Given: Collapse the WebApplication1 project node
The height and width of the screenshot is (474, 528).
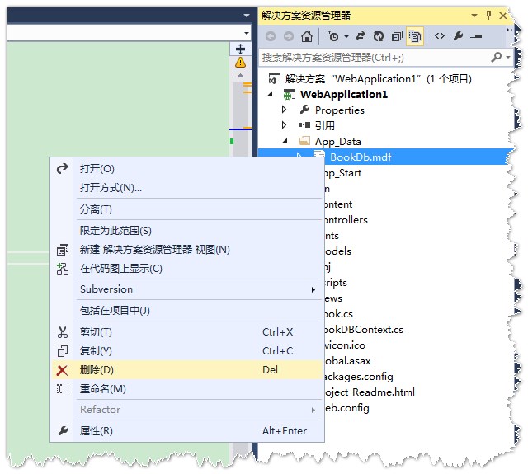Looking at the screenshot, I should (271, 94).
